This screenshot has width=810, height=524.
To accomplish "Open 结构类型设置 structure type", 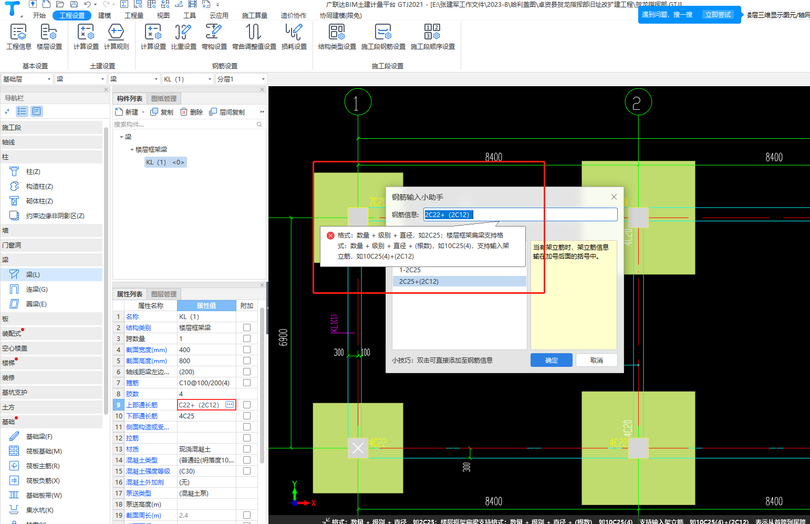I will [x=337, y=37].
